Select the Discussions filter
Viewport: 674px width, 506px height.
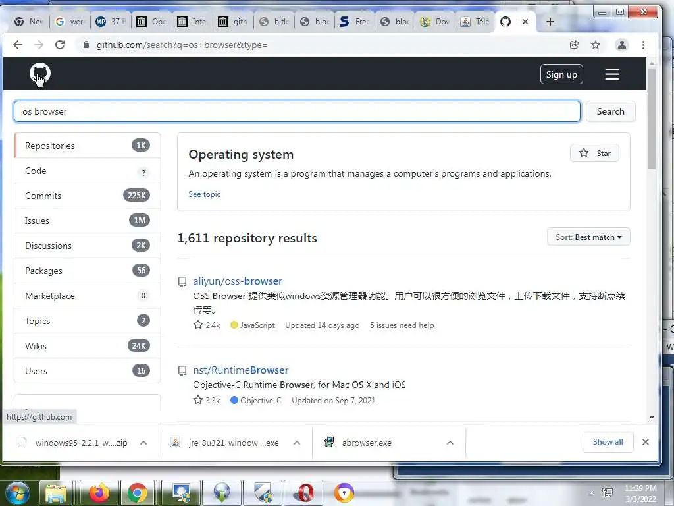[x=88, y=246]
